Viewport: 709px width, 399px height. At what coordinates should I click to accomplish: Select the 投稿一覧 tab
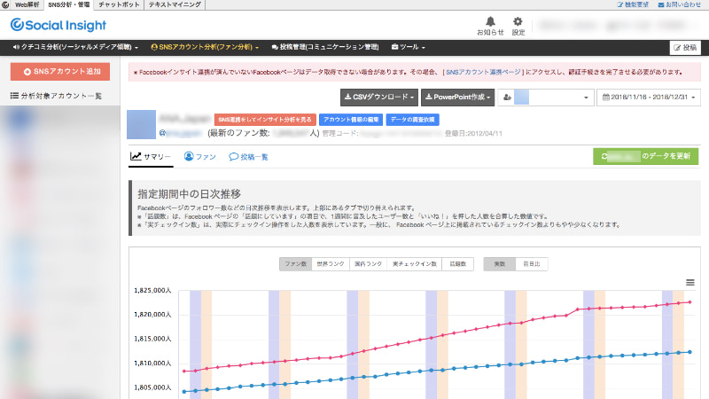pyautogui.click(x=249, y=157)
